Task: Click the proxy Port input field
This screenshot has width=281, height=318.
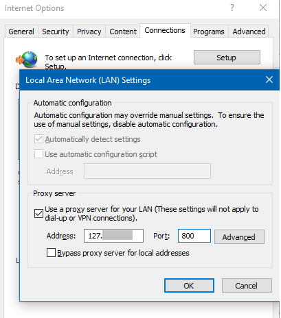Action: (x=194, y=236)
